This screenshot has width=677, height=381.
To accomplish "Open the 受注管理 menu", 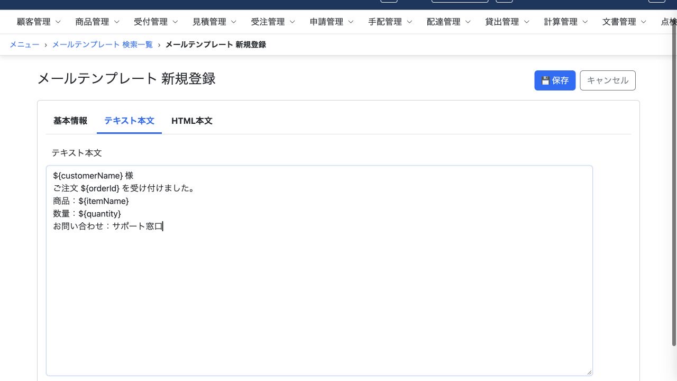I will pyautogui.click(x=273, y=22).
